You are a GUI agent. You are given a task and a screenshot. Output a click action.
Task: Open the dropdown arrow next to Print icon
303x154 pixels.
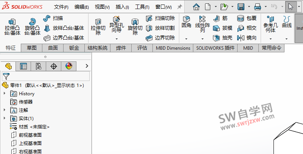(x=266, y=7)
